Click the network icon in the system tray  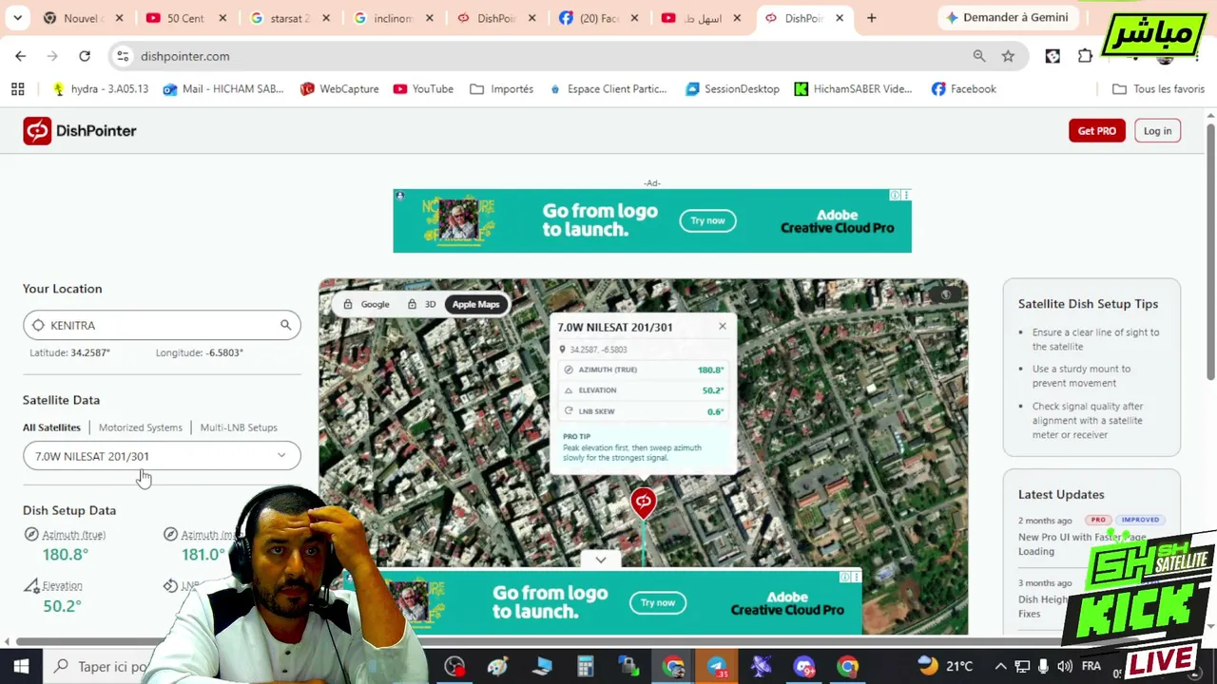(1022, 666)
